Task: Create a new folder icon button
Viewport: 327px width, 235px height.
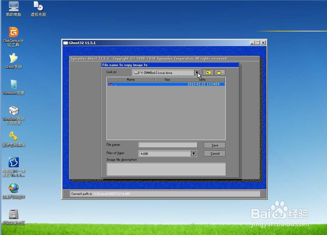Action: click(x=220, y=72)
